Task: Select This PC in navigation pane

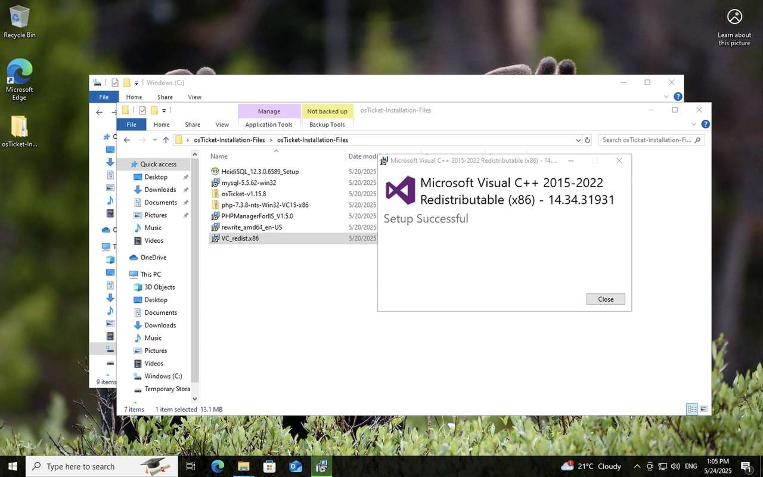Action: [150, 274]
